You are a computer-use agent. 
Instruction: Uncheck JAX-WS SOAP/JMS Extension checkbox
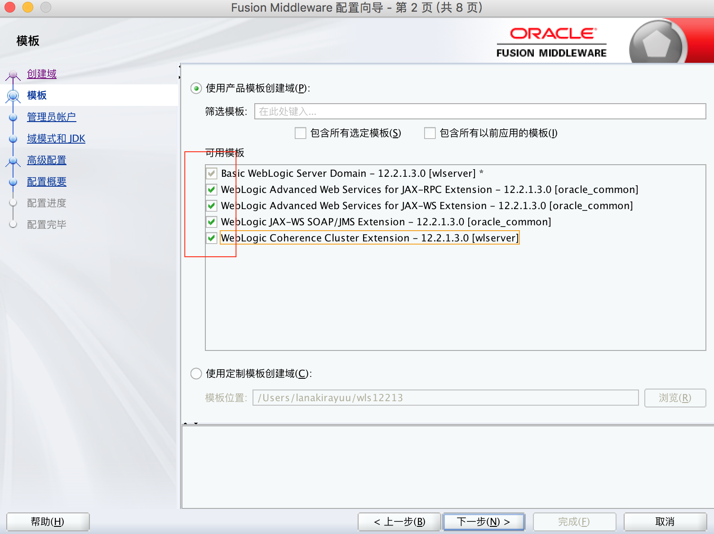(212, 222)
